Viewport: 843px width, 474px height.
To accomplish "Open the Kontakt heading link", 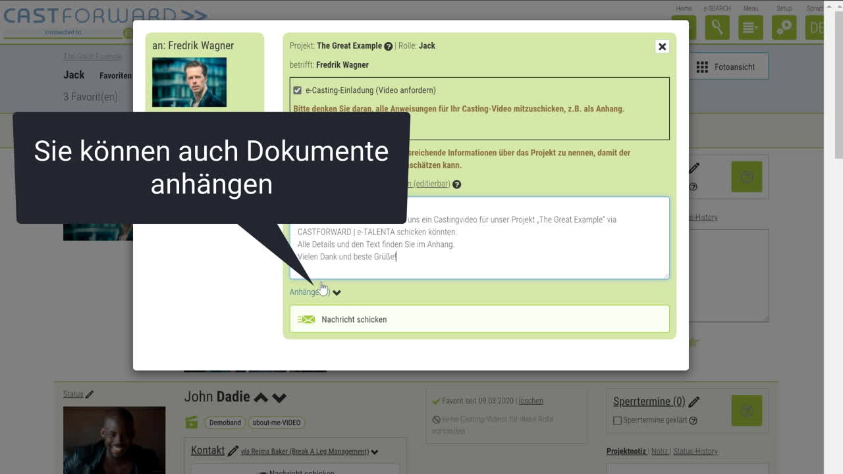I will (x=208, y=450).
